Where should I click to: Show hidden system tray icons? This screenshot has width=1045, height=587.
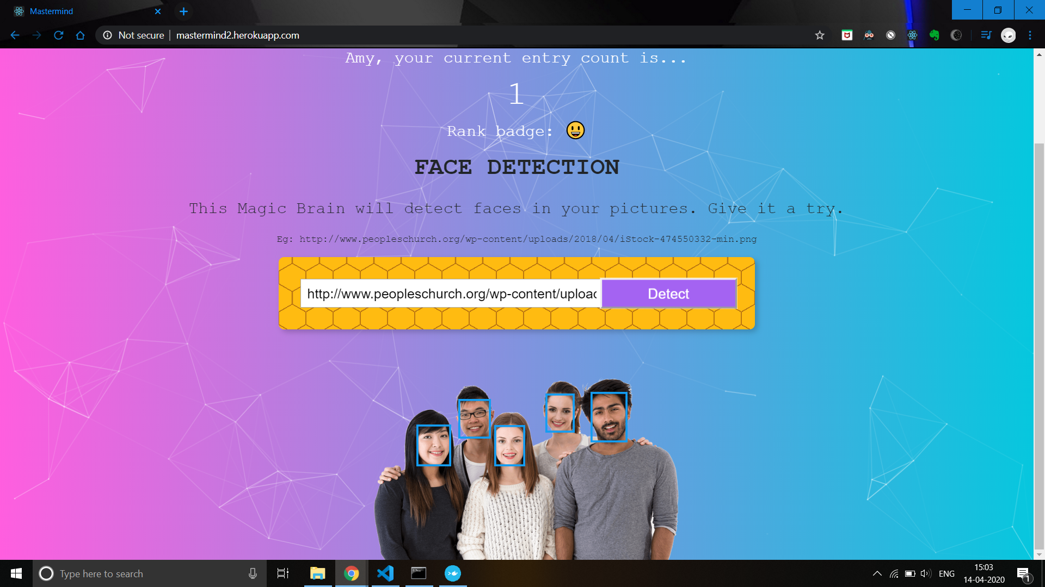coord(877,573)
